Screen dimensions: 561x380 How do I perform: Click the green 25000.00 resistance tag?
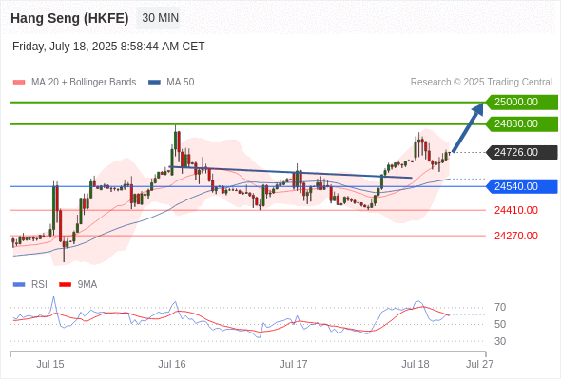coord(522,103)
